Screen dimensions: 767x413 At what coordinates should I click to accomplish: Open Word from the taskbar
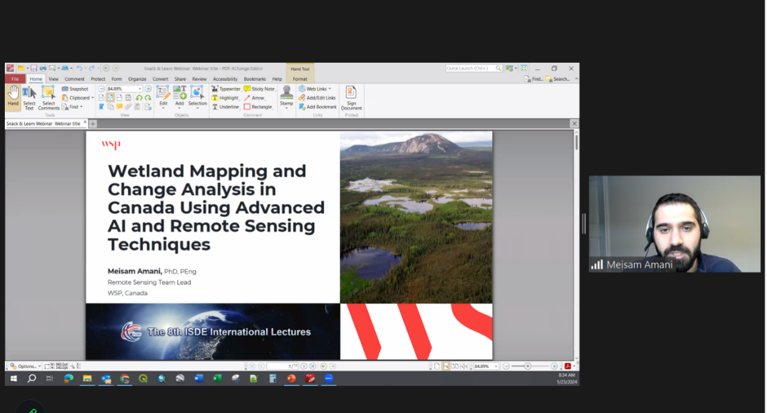pyautogui.click(x=199, y=379)
